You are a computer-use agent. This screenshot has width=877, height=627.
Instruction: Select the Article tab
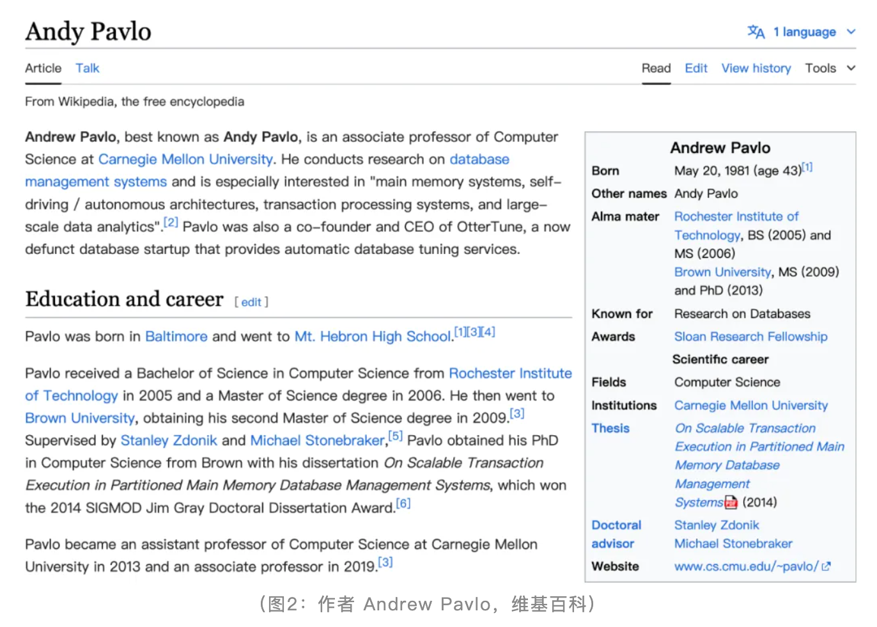point(43,68)
